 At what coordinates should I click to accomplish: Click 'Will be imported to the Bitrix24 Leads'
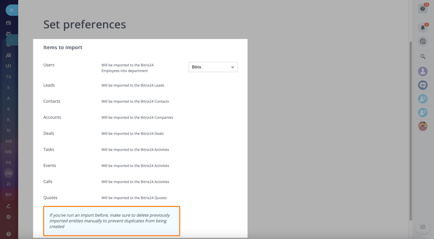(133, 85)
